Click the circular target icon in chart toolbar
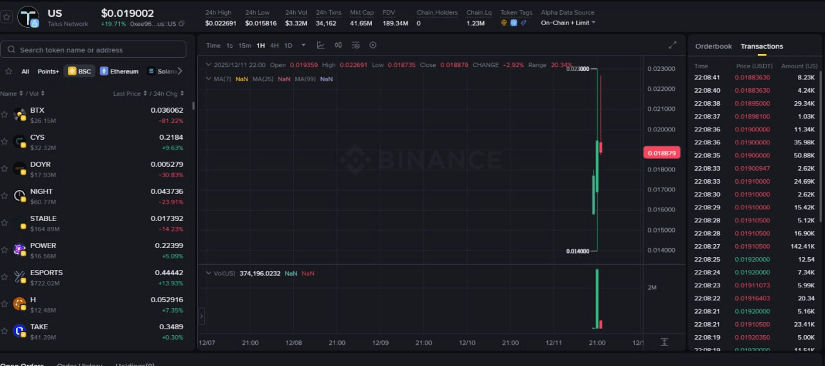Viewport: 825px width, 366px height. [x=373, y=45]
